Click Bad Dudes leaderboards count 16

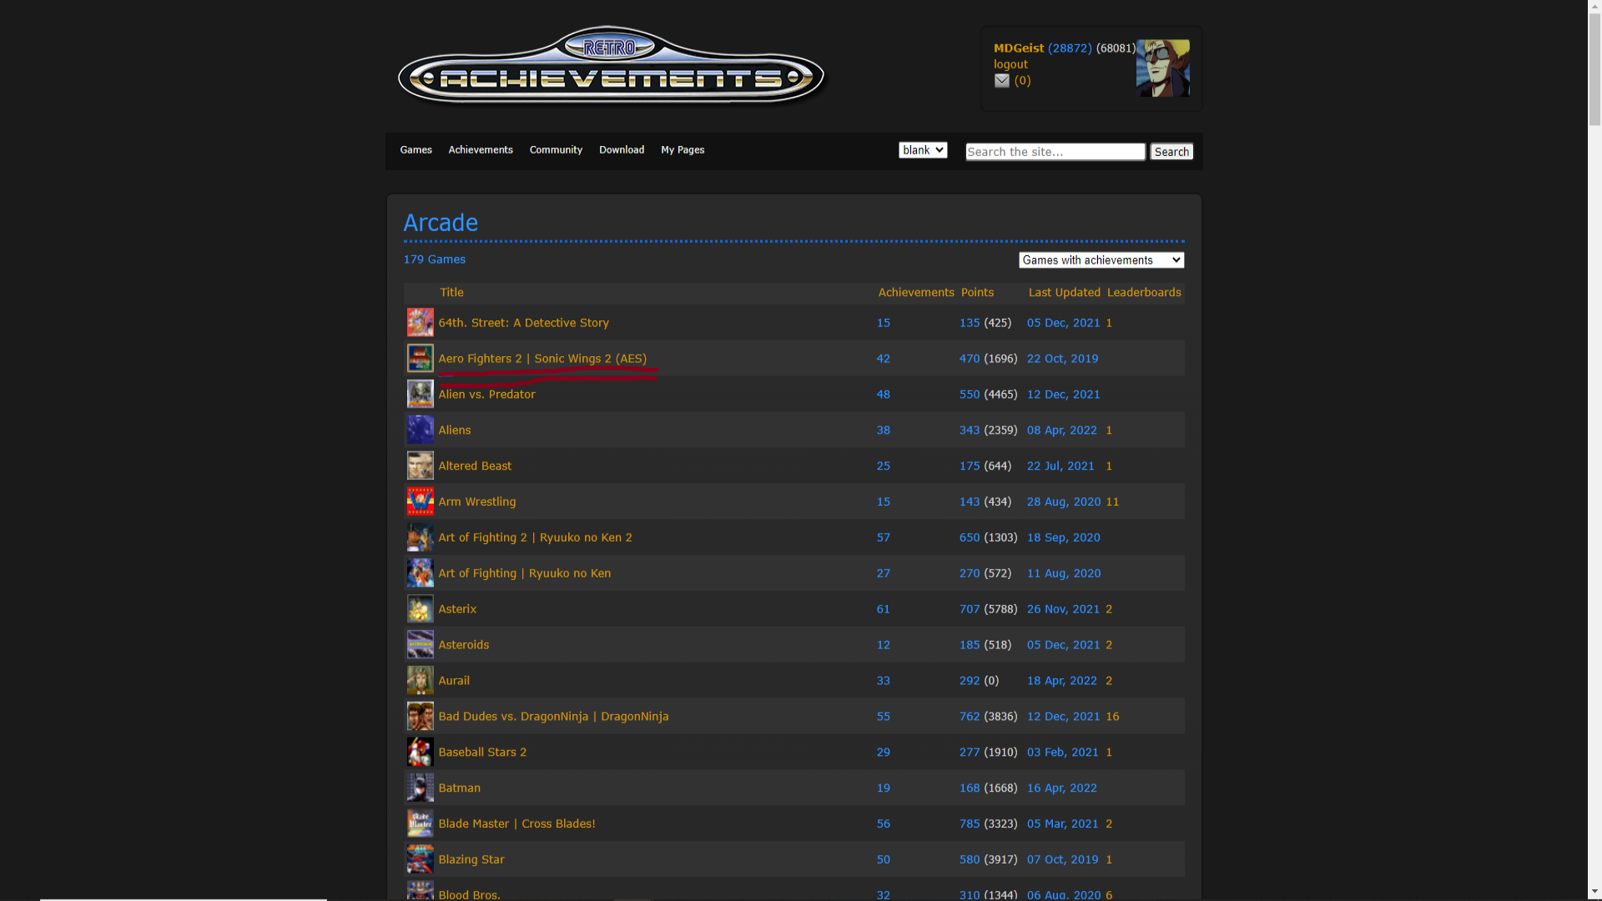tap(1112, 717)
